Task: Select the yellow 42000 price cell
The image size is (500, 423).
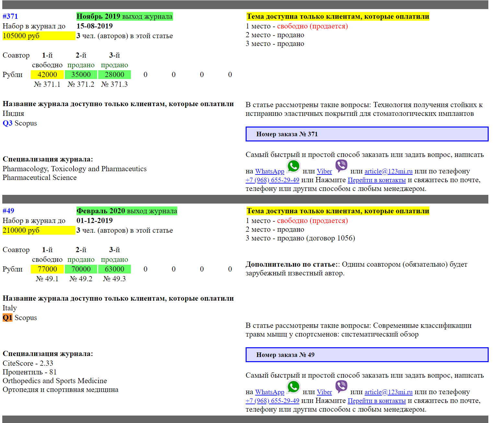Action: coord(47,75)
